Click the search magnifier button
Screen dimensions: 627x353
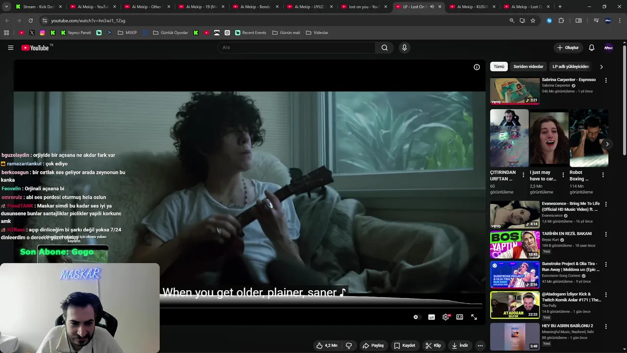coord(385,48)
